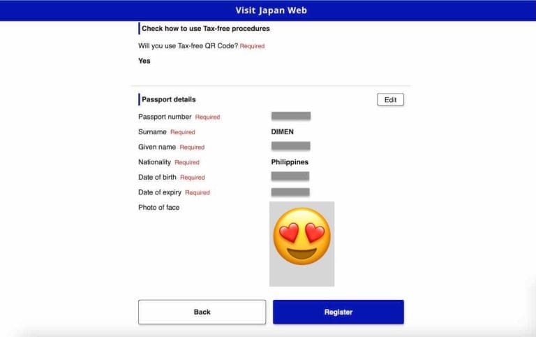Viewport: 536px width, 337px height.
Task: Open Edit for Passport details
Action: (x=390, y=100)
